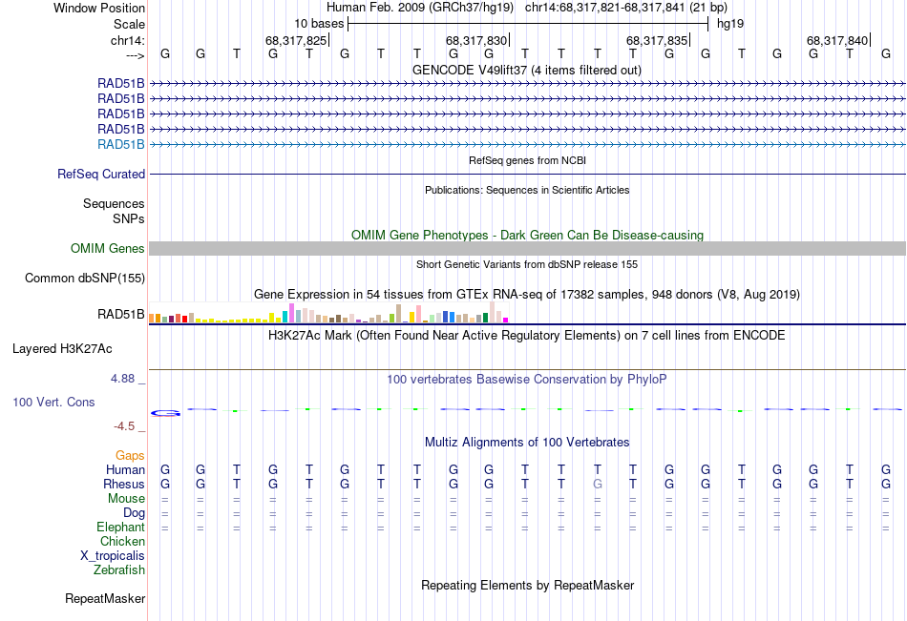Select the orange Gaps row label
Viewport: 907px width, 621px height.
pyautogui.click(x=130, y=456)
